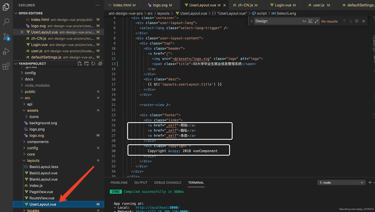Toggle Use Regular Expression in find widget

pos(317,21)
